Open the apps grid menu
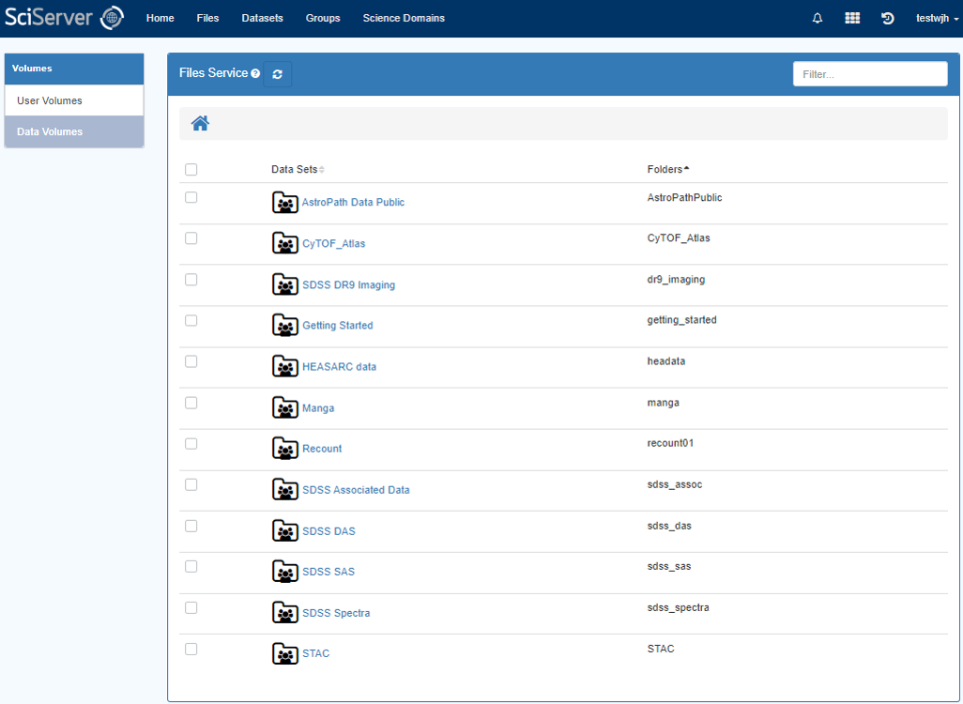Screen dimensions: 963x704 pos(852,18)
